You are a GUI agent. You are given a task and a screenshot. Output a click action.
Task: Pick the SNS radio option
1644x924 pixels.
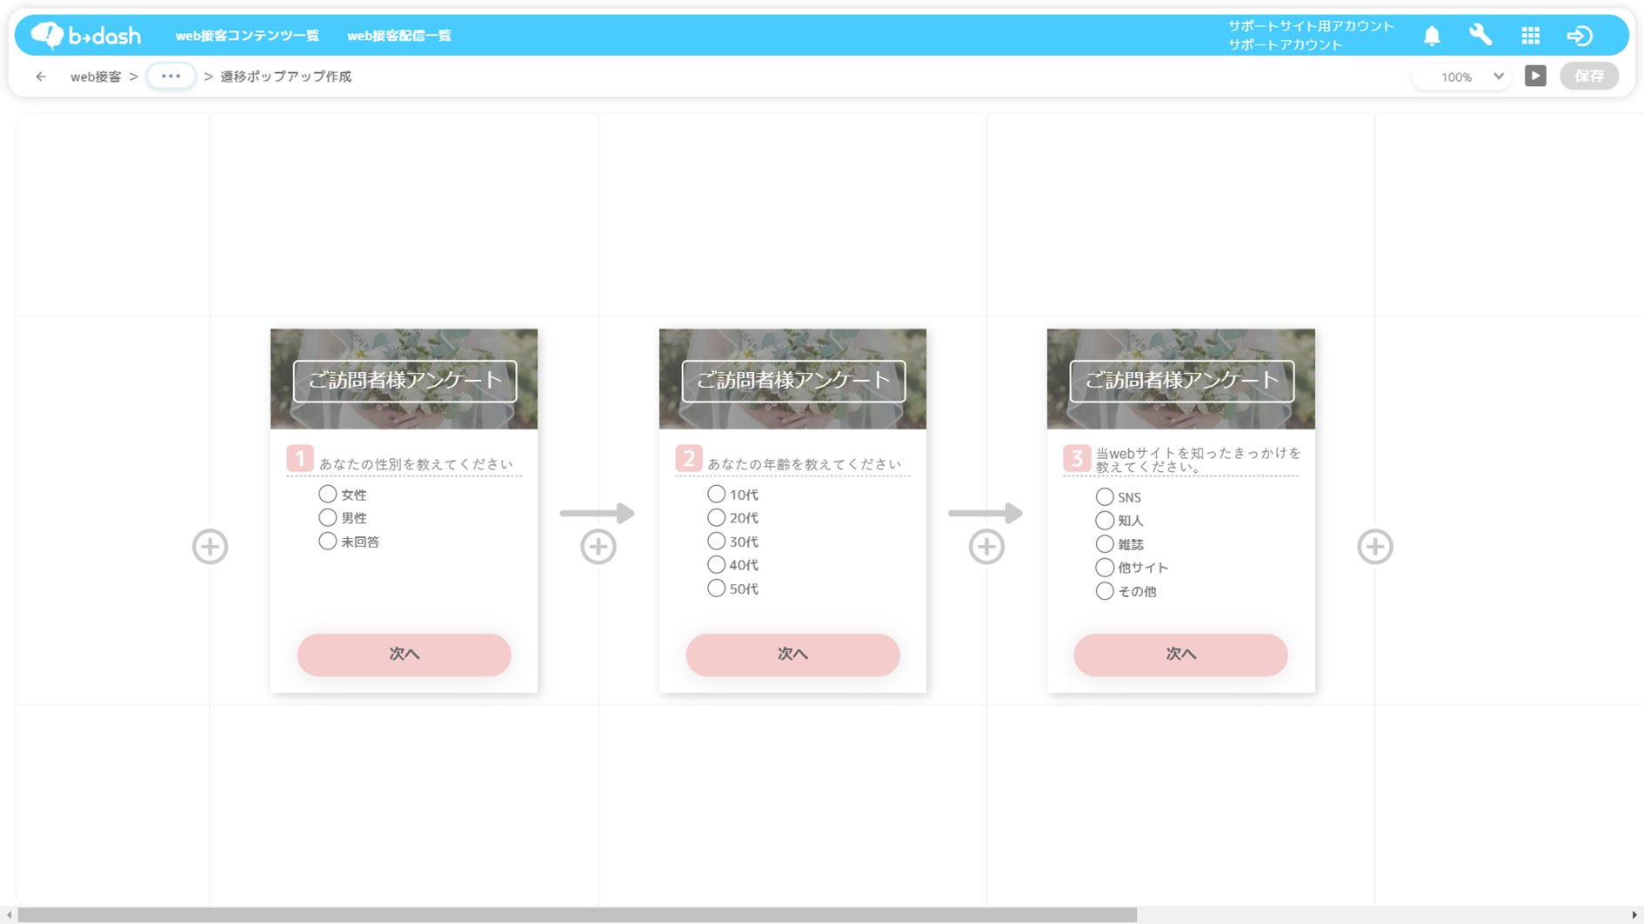(x=1105, y=496)
